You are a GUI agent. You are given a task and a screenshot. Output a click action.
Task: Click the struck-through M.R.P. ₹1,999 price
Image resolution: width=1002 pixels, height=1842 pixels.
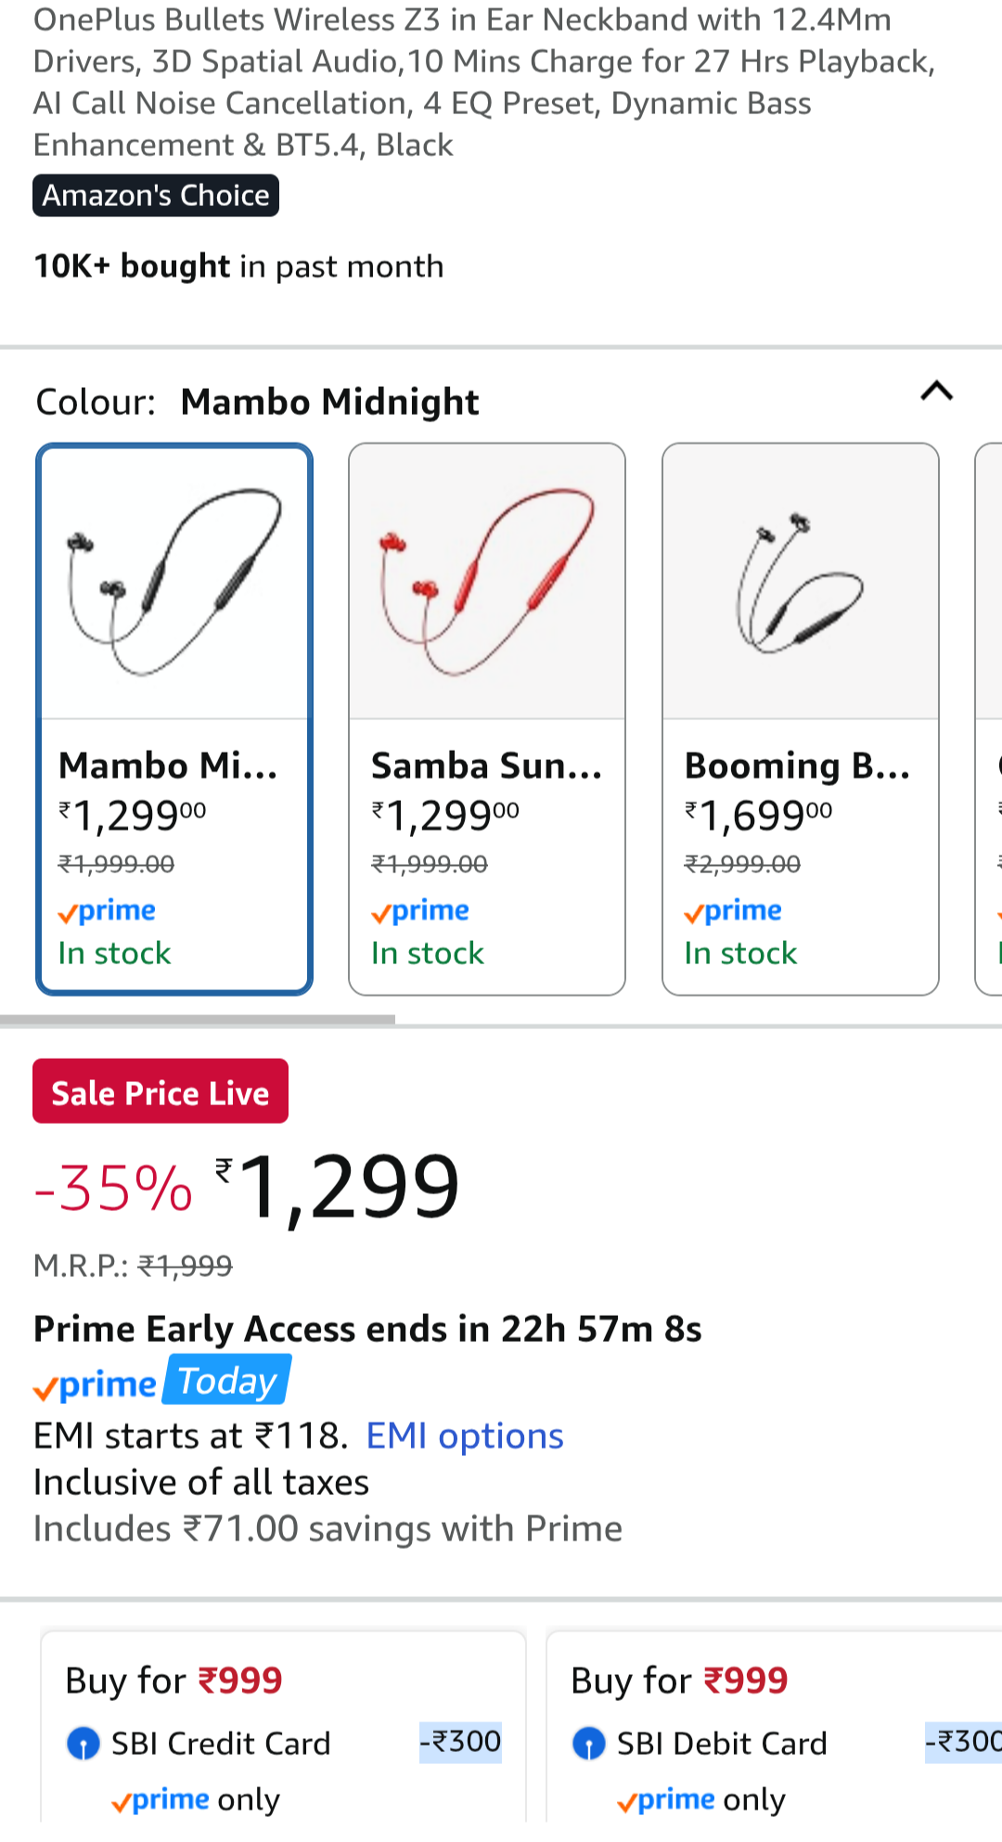tap(185, 1266)
